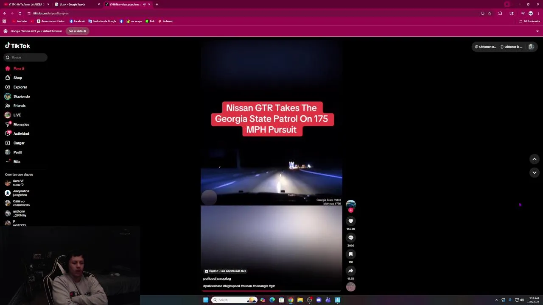Image resolution: width=543 pixels, height=305 pixels.
Task: Open the LIVE section
Action: point(13,115)
